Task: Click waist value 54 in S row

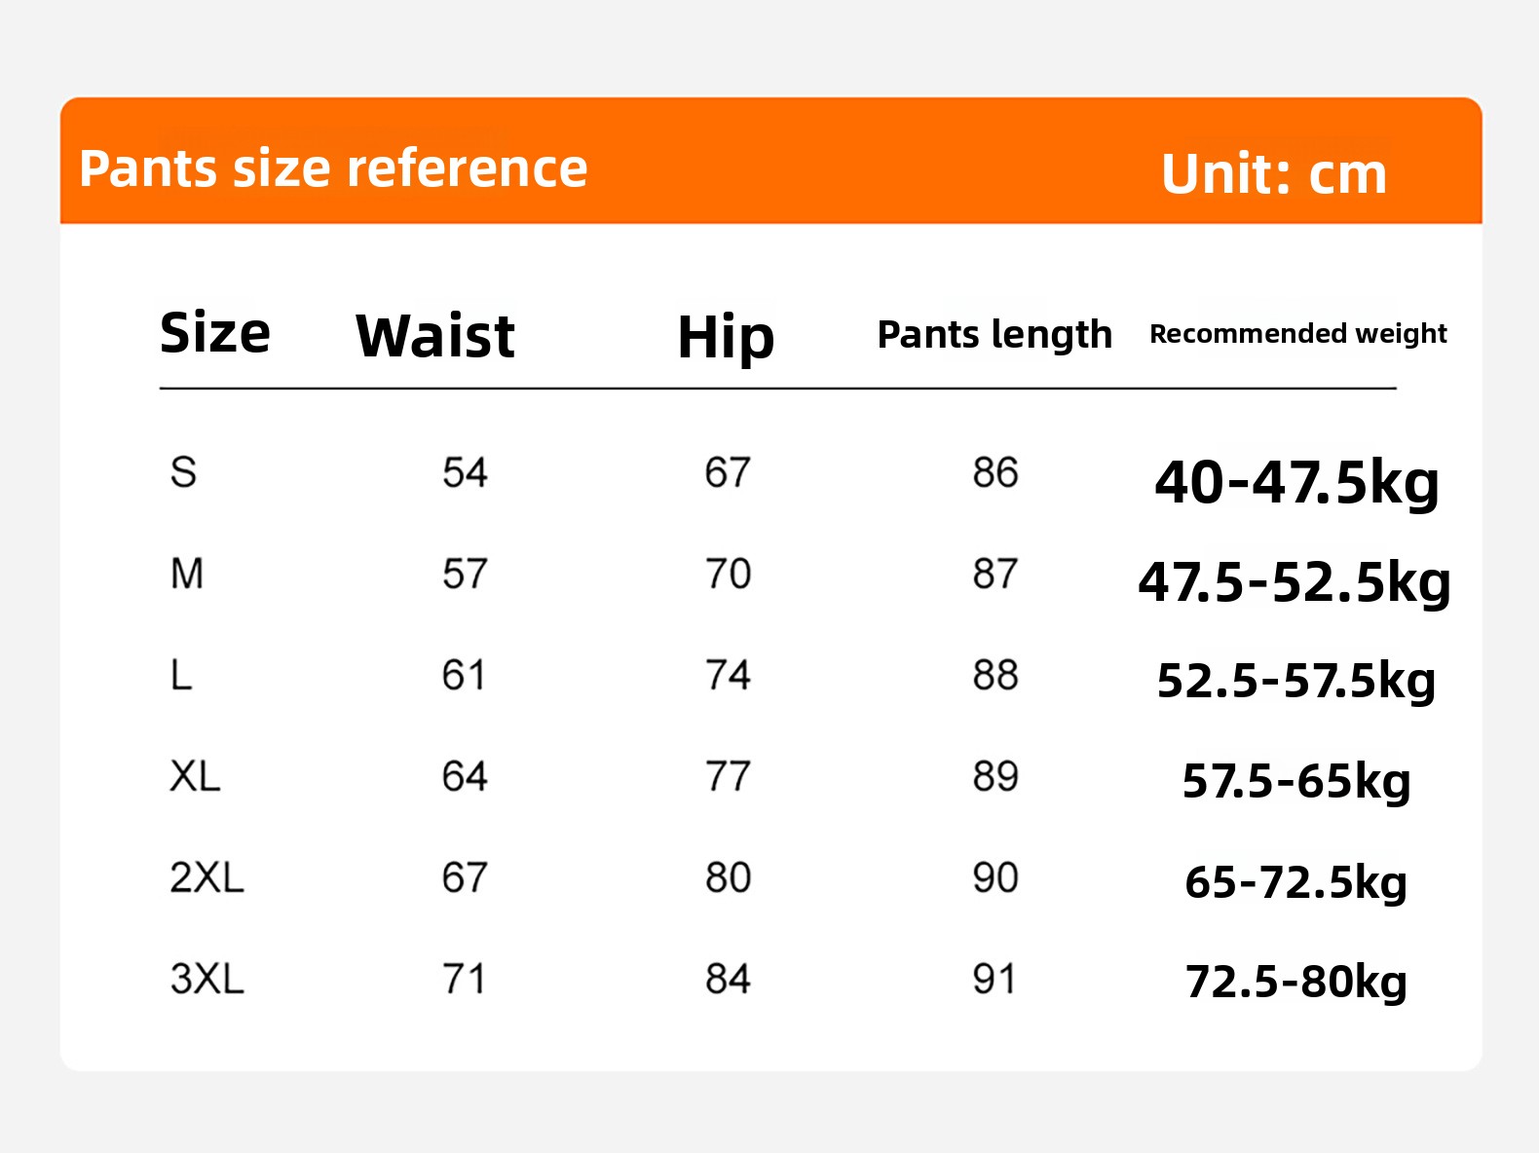Action: (x=465, y=473)
